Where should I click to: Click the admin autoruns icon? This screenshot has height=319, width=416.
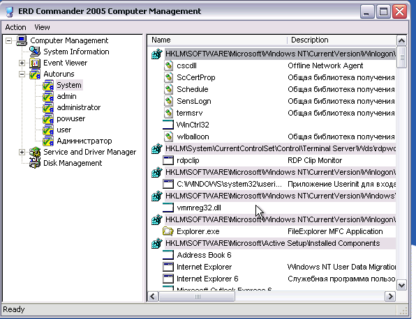coord(48,96)
